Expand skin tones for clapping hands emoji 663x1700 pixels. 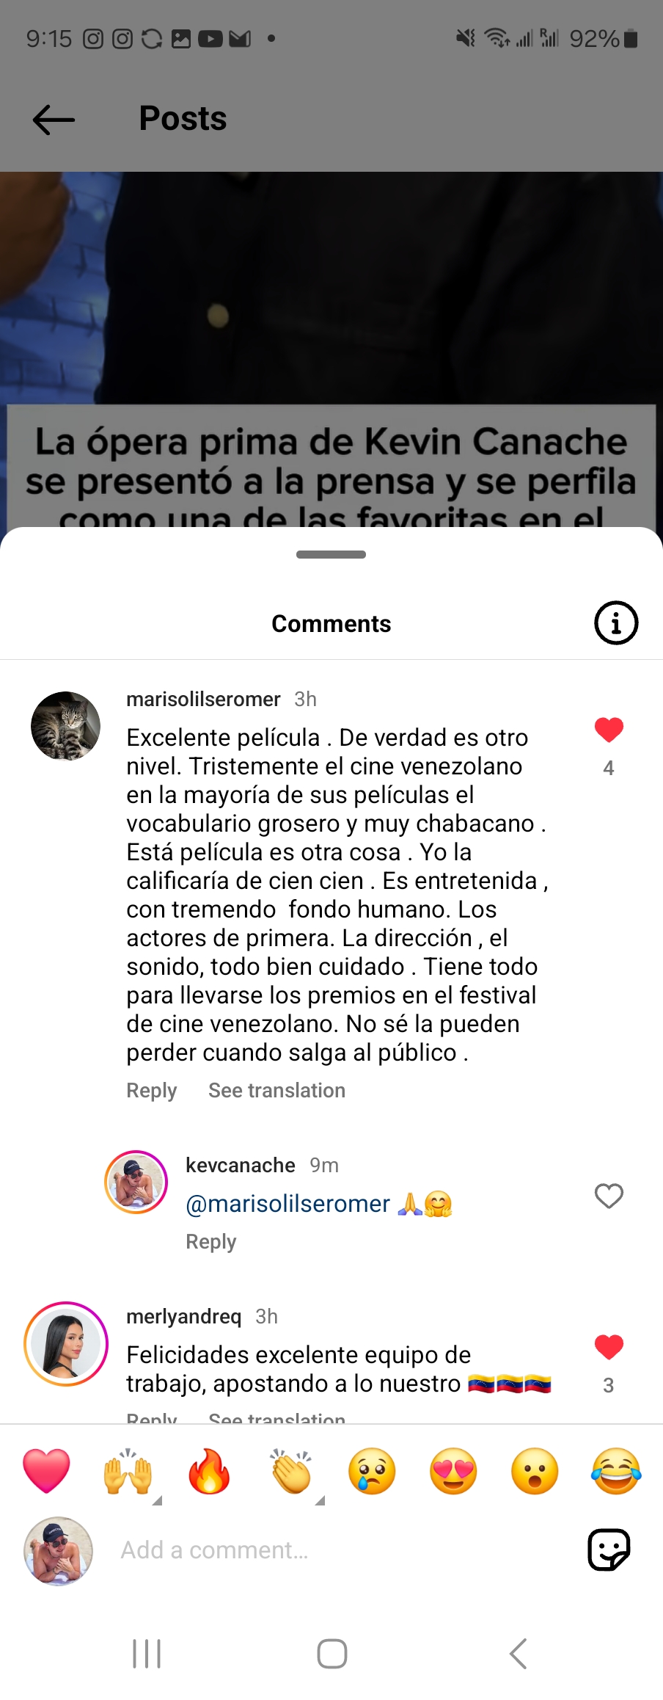[319, 1500]
